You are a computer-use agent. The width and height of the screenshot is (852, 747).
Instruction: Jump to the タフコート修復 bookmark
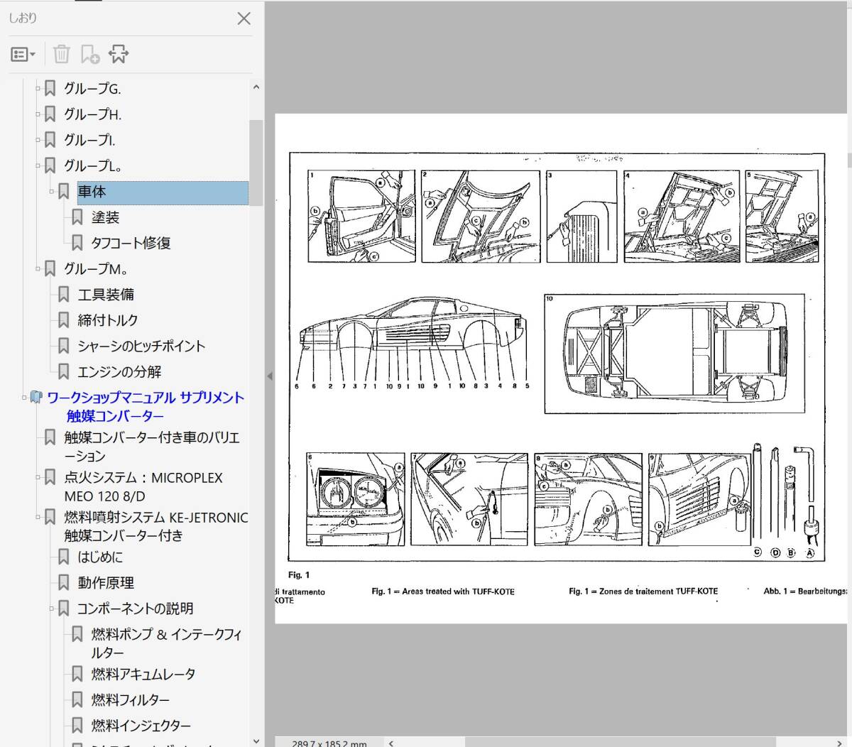pyautogui.click(x=131, y=243)
